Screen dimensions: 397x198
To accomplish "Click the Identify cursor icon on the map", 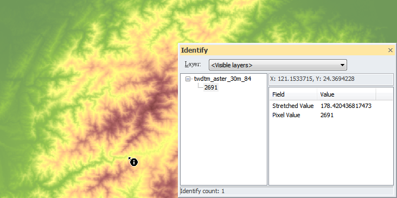I will 133,162.
